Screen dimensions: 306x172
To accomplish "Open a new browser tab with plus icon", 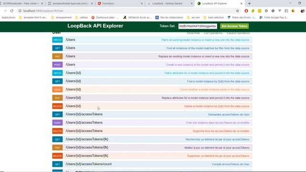I will [249, 3].
